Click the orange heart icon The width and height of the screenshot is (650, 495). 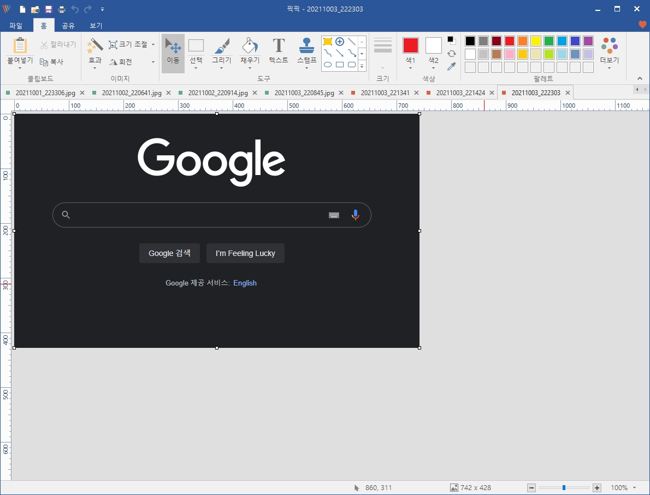pyautogui.click(x=642, y=25)
